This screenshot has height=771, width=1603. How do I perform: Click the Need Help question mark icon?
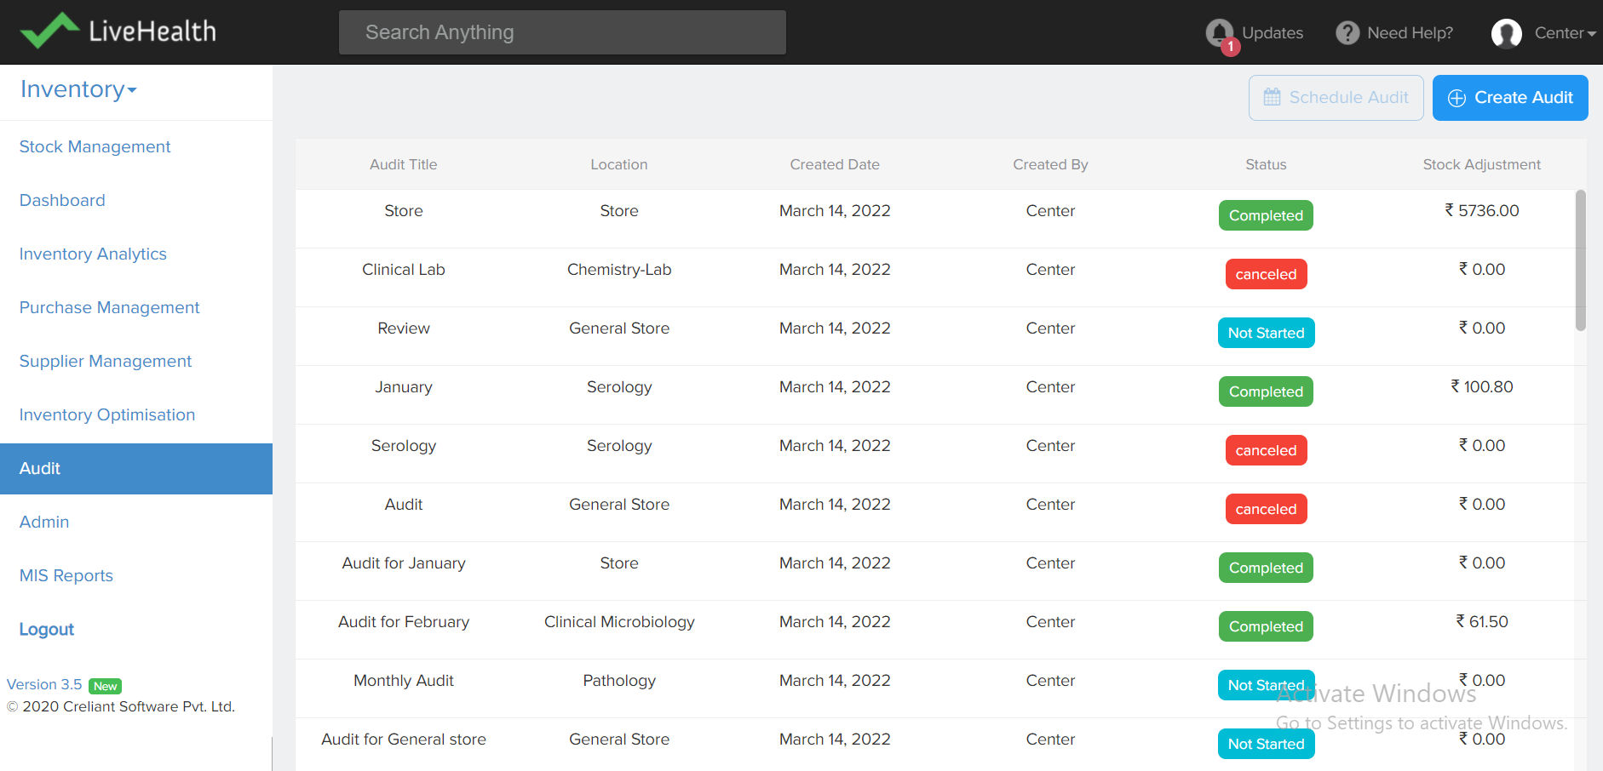tap(1347, 32)
